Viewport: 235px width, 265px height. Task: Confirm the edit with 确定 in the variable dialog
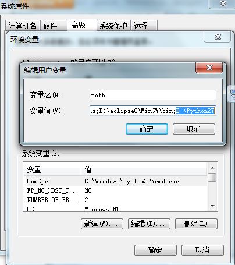[147, 129]
